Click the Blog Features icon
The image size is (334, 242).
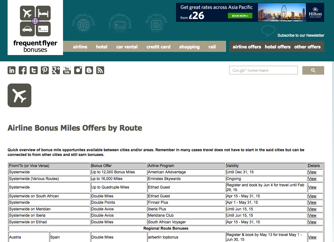156,23
